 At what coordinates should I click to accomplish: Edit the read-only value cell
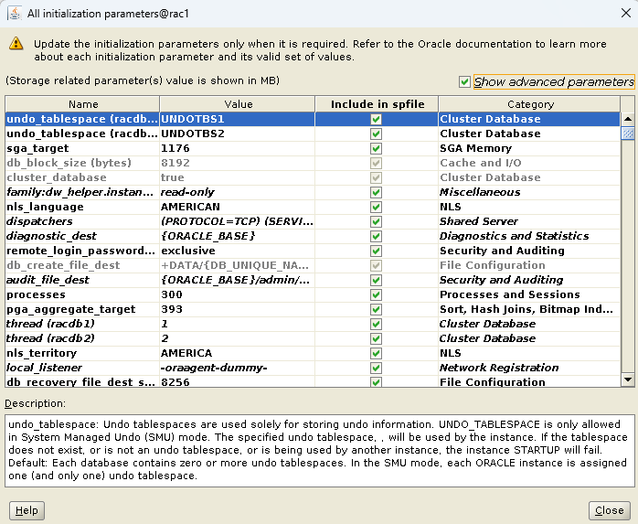(238, 193)
